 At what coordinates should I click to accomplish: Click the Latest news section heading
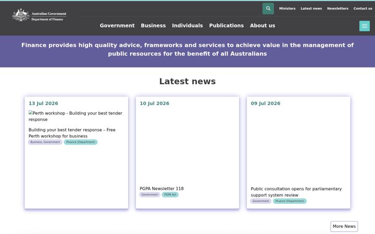[187, 82]
